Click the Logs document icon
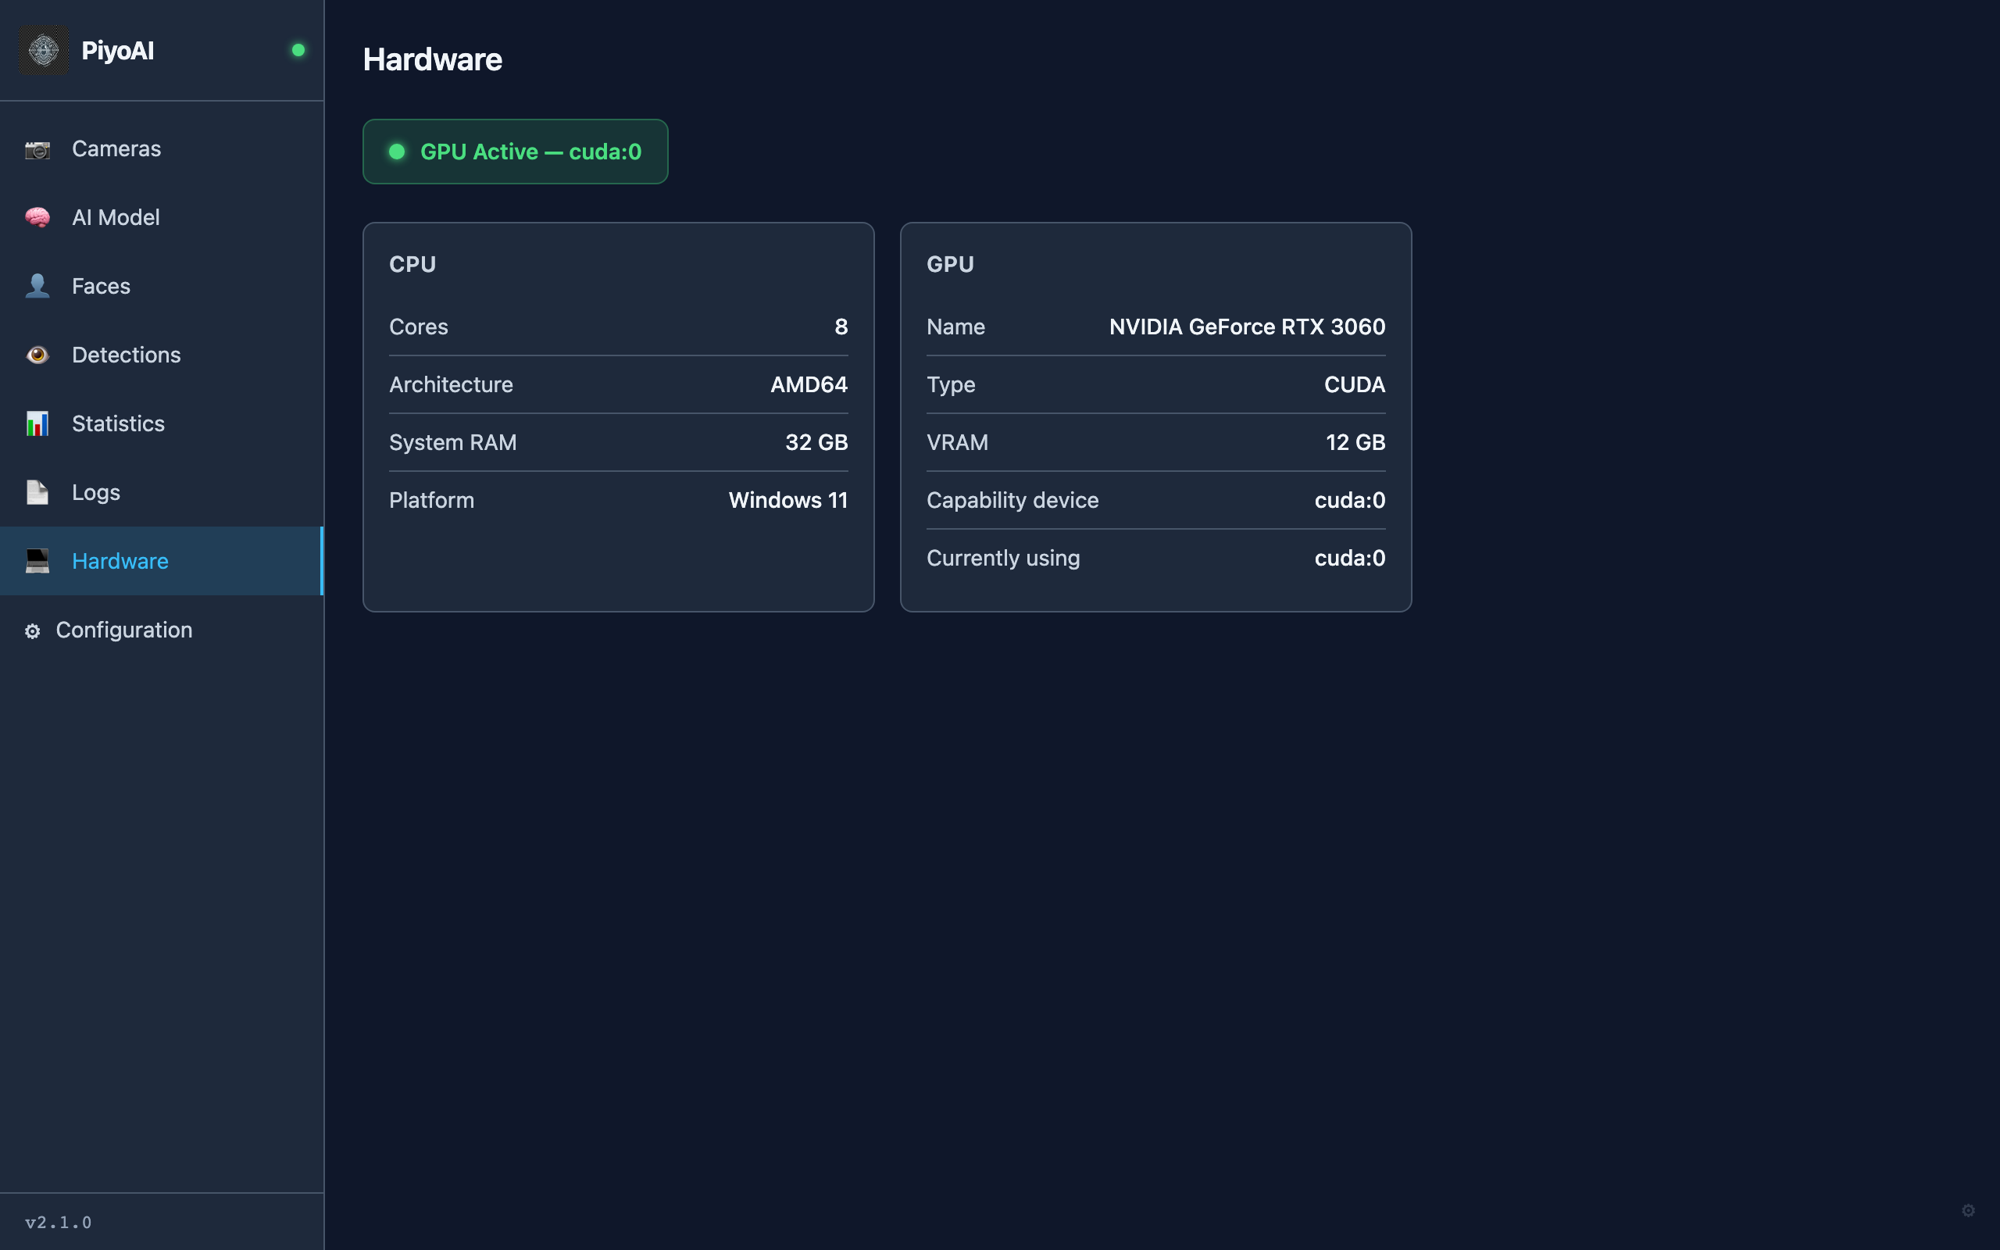The image size is (2000, 1250). coord(37,492)
